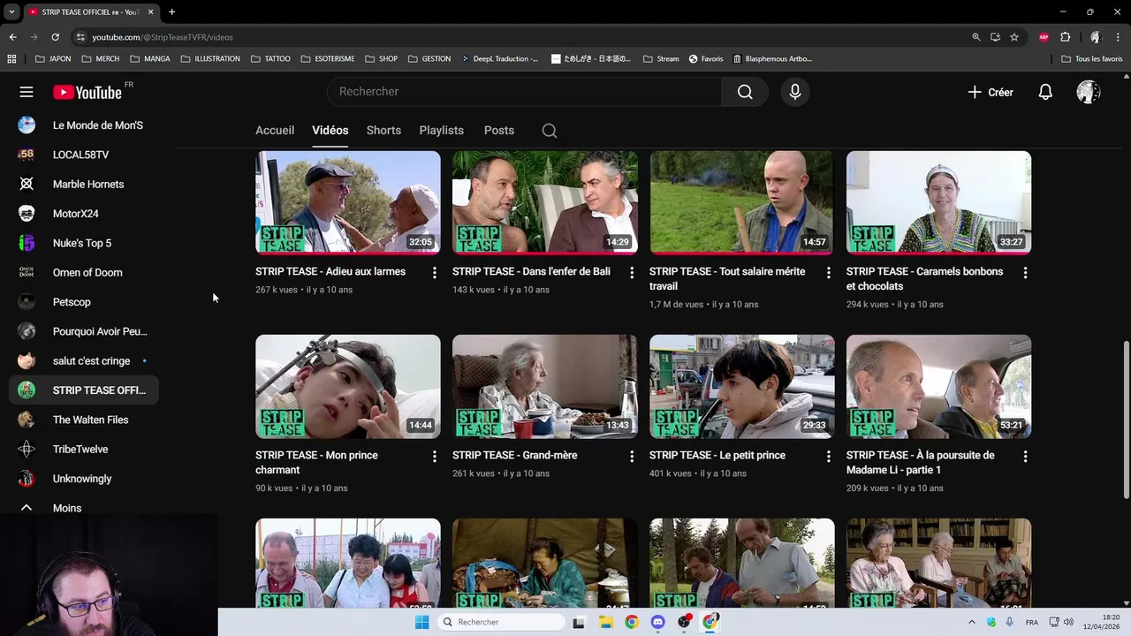
Task: Click the YouTube Rechercher search field
Action: [525, 92]
